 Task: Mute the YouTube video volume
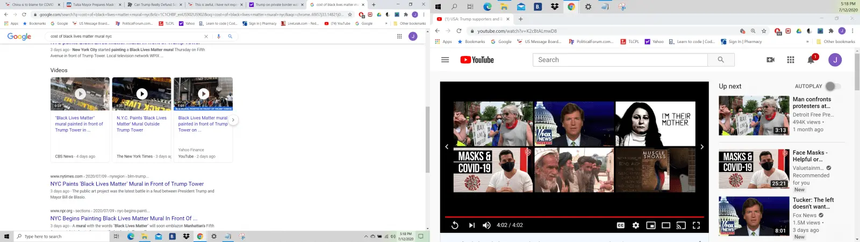[486, 225]
